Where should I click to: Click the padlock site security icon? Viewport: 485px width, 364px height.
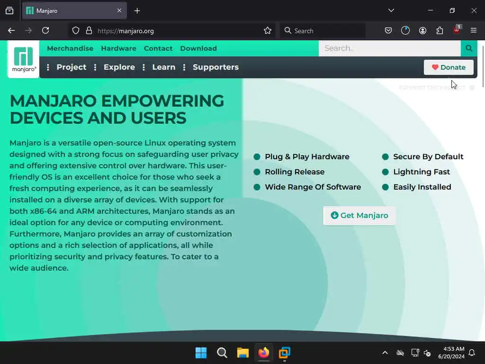[89, 31]
